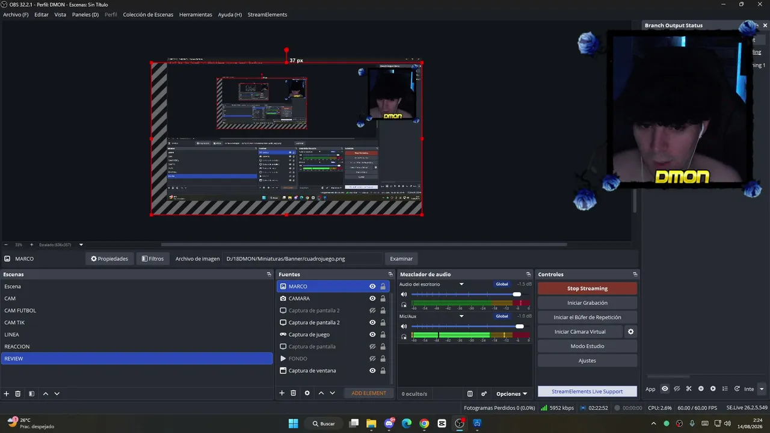Toggle monitoring headphone icon for Audio del escritorio

pos(404,304)
